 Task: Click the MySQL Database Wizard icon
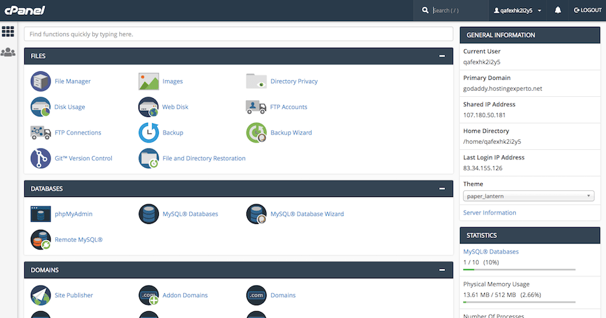pos(257,214)
